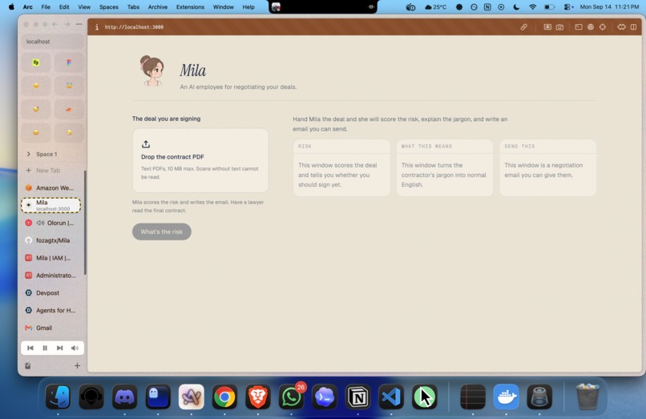
Task: Click the picture-in-picture icon left of camera
Action: [547, 27]
